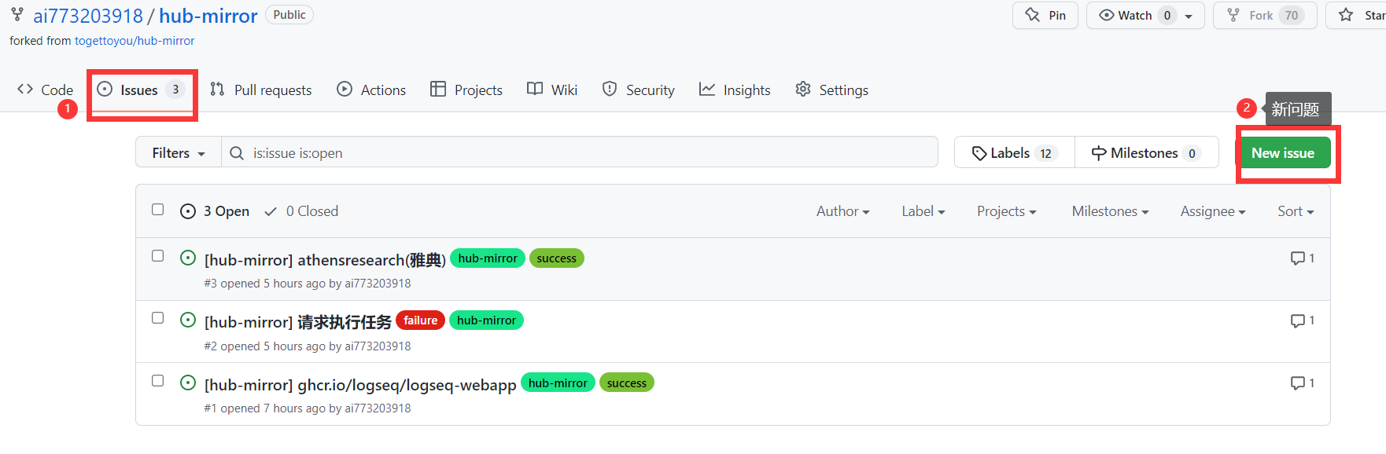
Task: Open comments of athensresearch issue
Action: point(1303,258)
